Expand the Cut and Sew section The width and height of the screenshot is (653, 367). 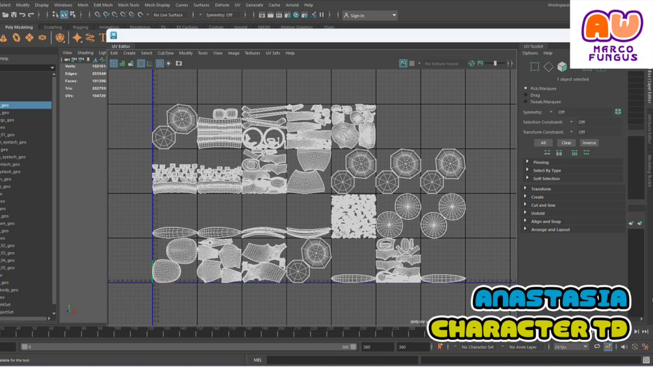point(572,205)
